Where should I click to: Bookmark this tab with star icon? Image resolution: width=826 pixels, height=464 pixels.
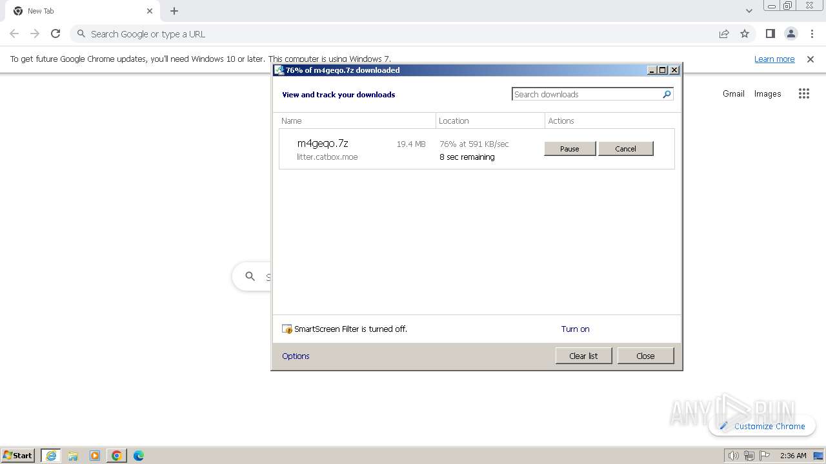coord(745,34)
